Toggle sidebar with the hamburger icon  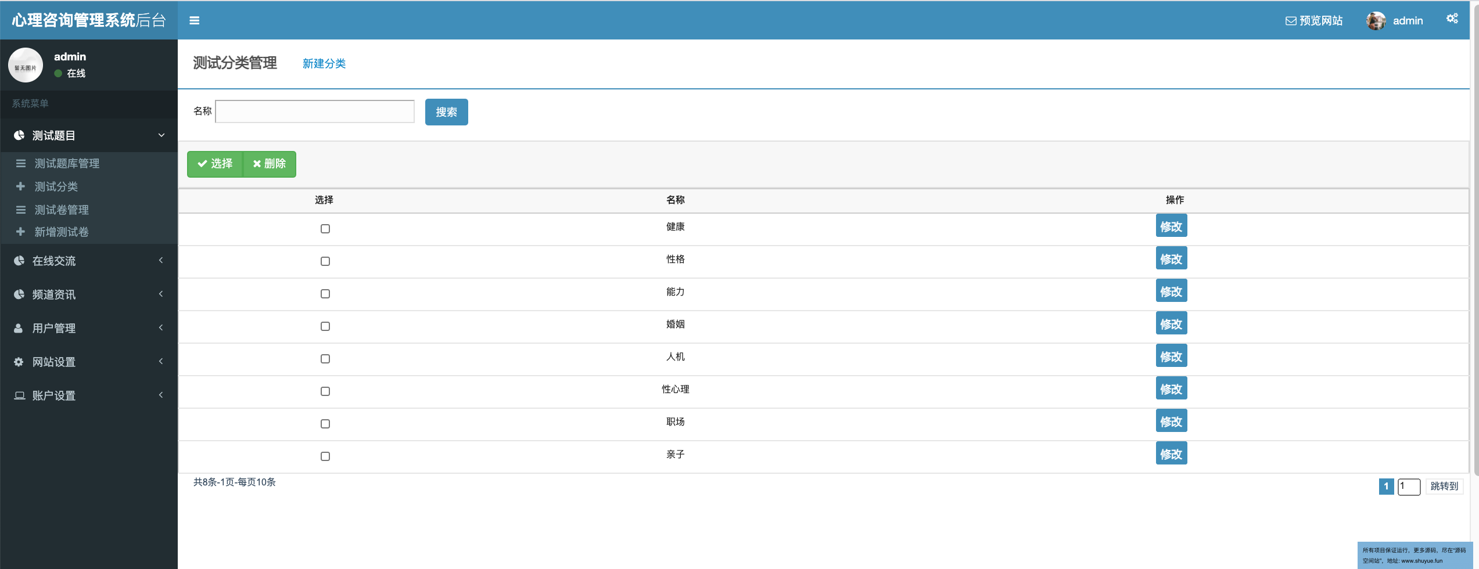pos(195,20)
